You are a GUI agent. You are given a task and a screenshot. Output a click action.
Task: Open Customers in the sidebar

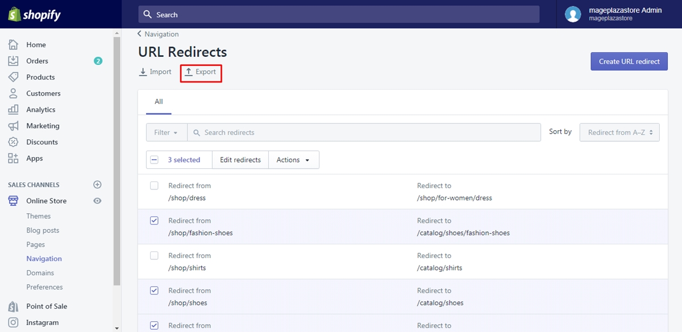[43, 93]
